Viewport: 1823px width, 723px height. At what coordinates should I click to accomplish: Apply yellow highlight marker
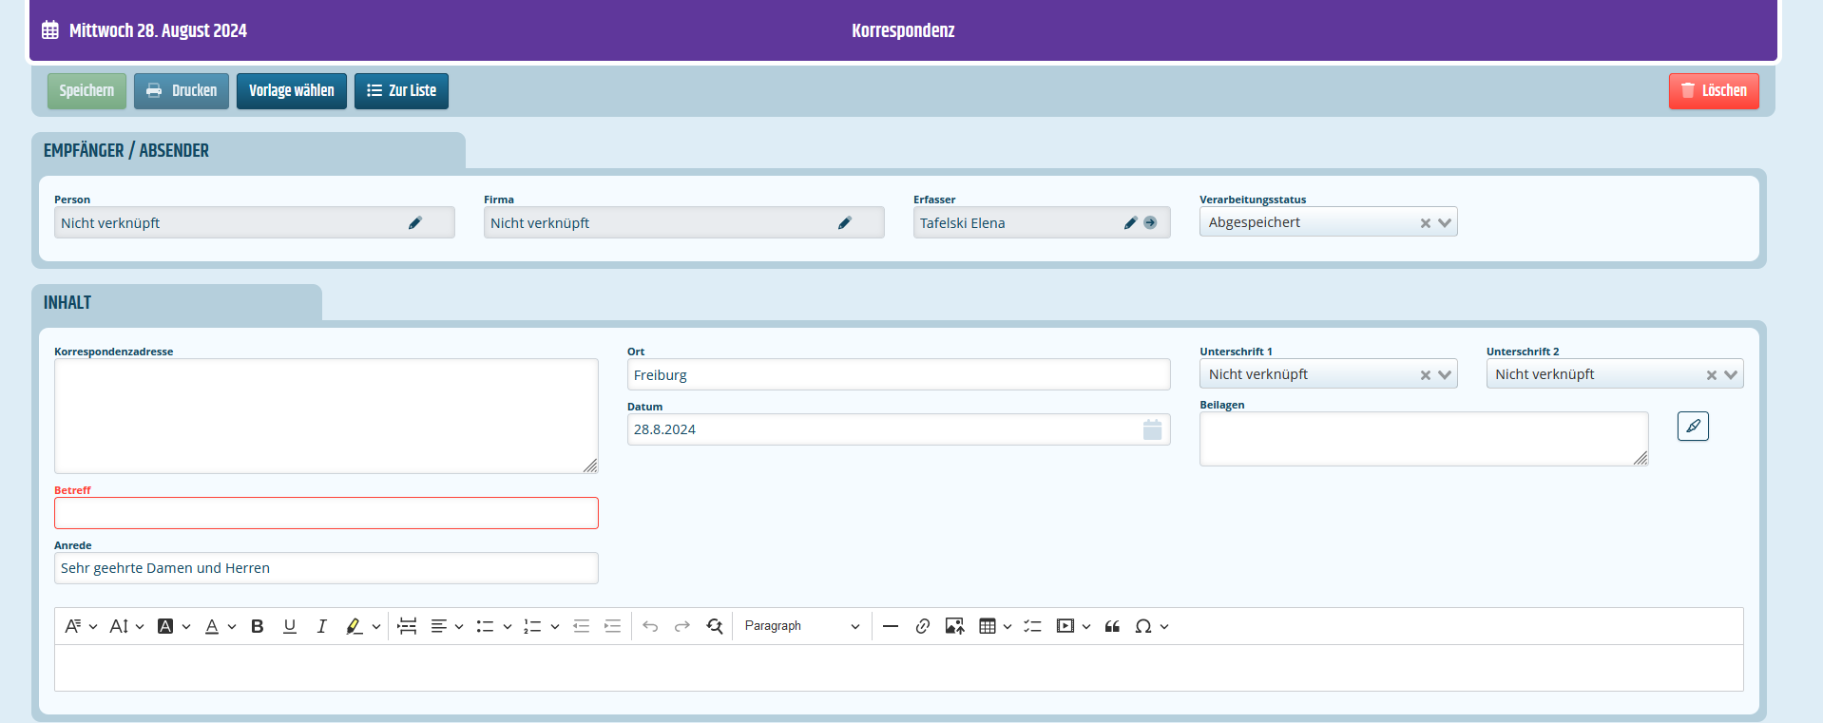[354, 626]
